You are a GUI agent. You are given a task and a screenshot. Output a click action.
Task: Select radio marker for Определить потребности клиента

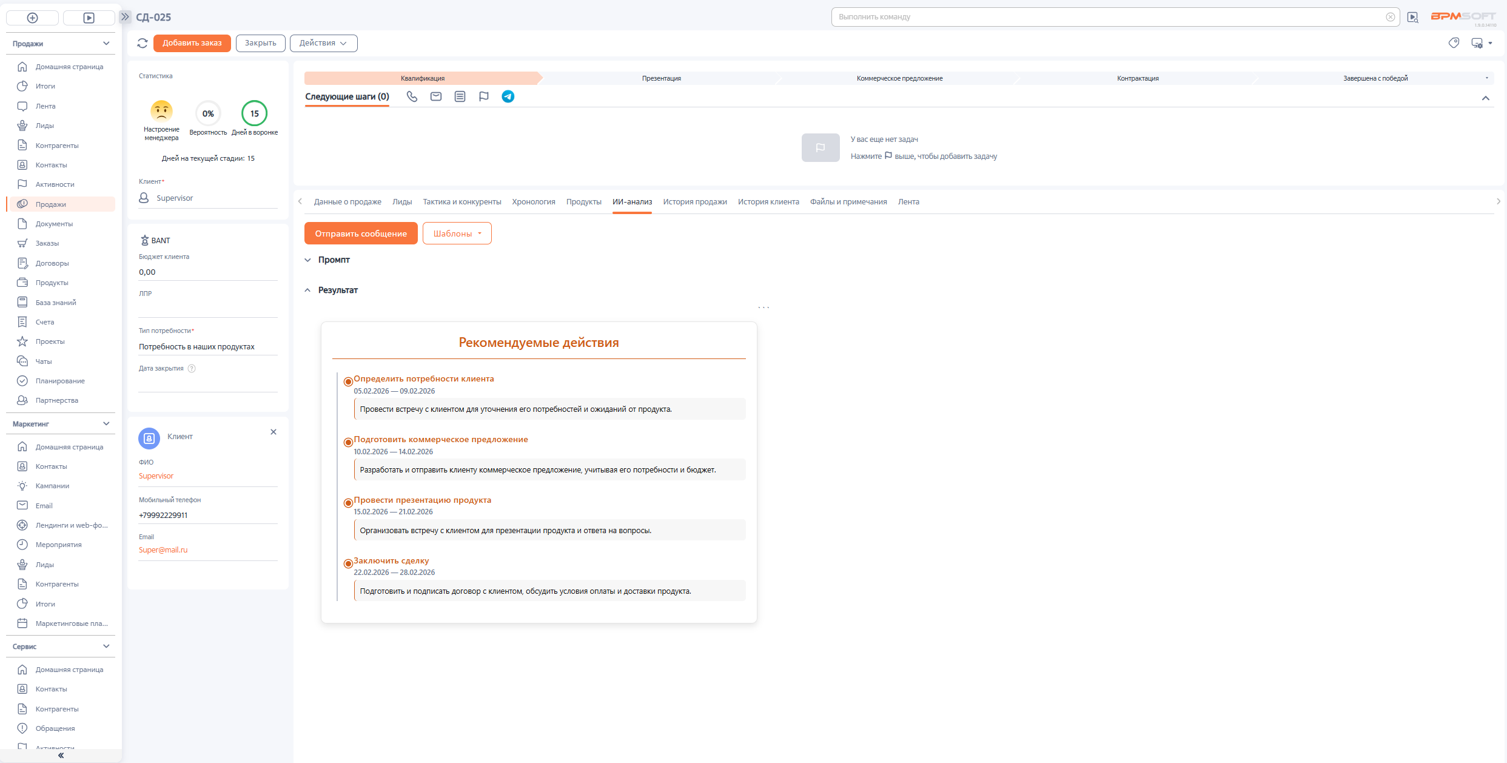pos(348,381)
